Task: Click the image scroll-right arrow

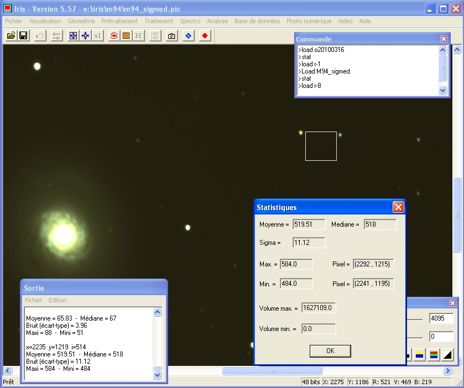Action: coord(447,370)
